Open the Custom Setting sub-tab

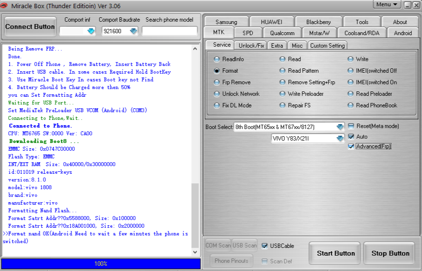[327, 46]
